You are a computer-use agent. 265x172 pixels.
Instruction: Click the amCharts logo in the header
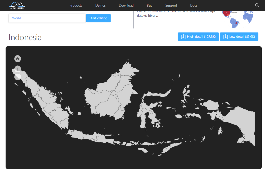click(x=17, y=5)
